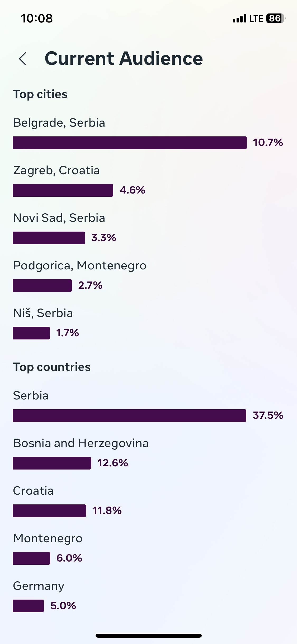The image size is (297, 644).
Task: Tap the Zagreb, Croatia bar
Action: [x=63, y=190]
